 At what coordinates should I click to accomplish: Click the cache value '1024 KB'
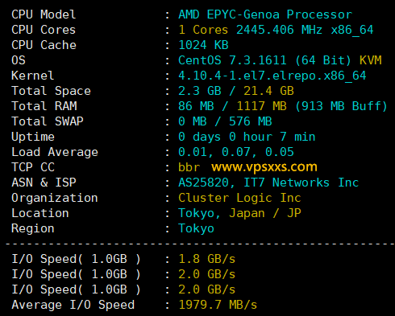pos(203,45)
